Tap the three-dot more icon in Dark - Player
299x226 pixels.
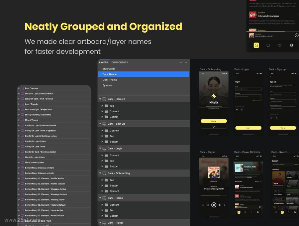point(225,205)
